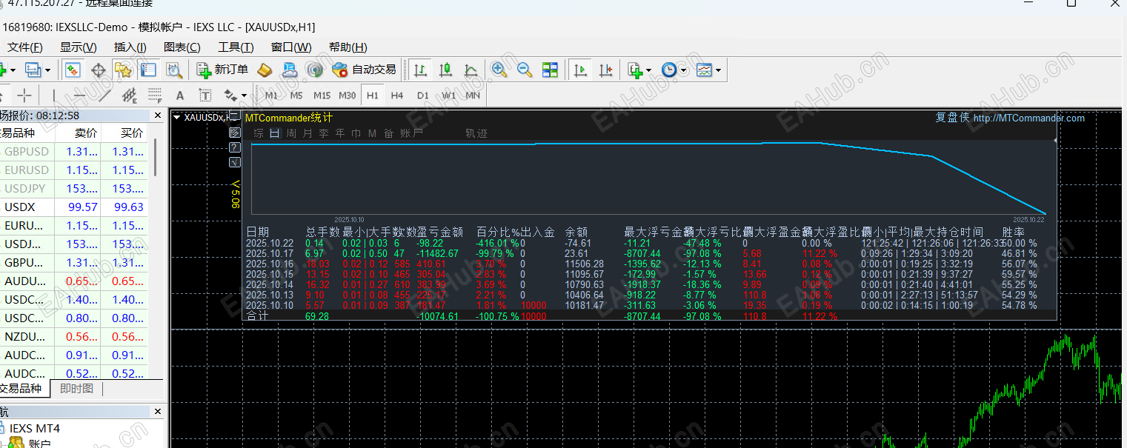This screenshot has height=448, width=1127.
Task: Click the zoom out magnifier icon
Action: click(525, 70)
